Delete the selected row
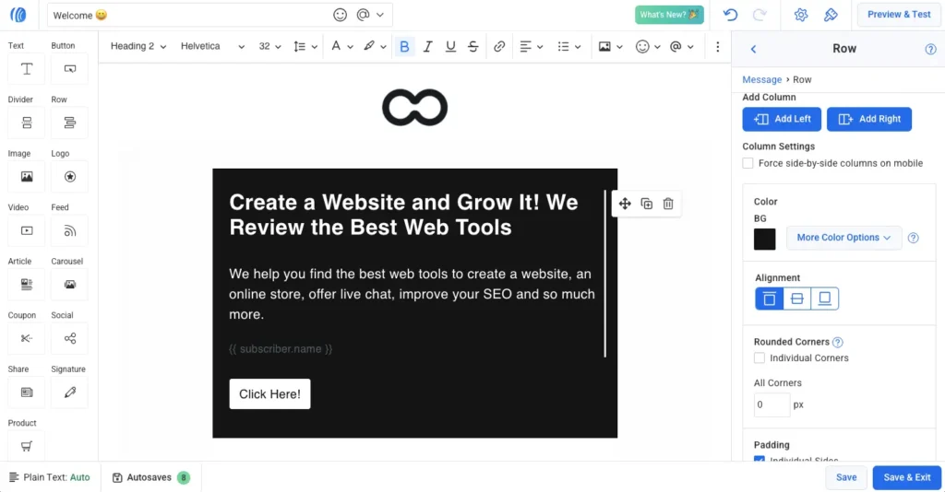945x492 pixels. pos(668,204)
